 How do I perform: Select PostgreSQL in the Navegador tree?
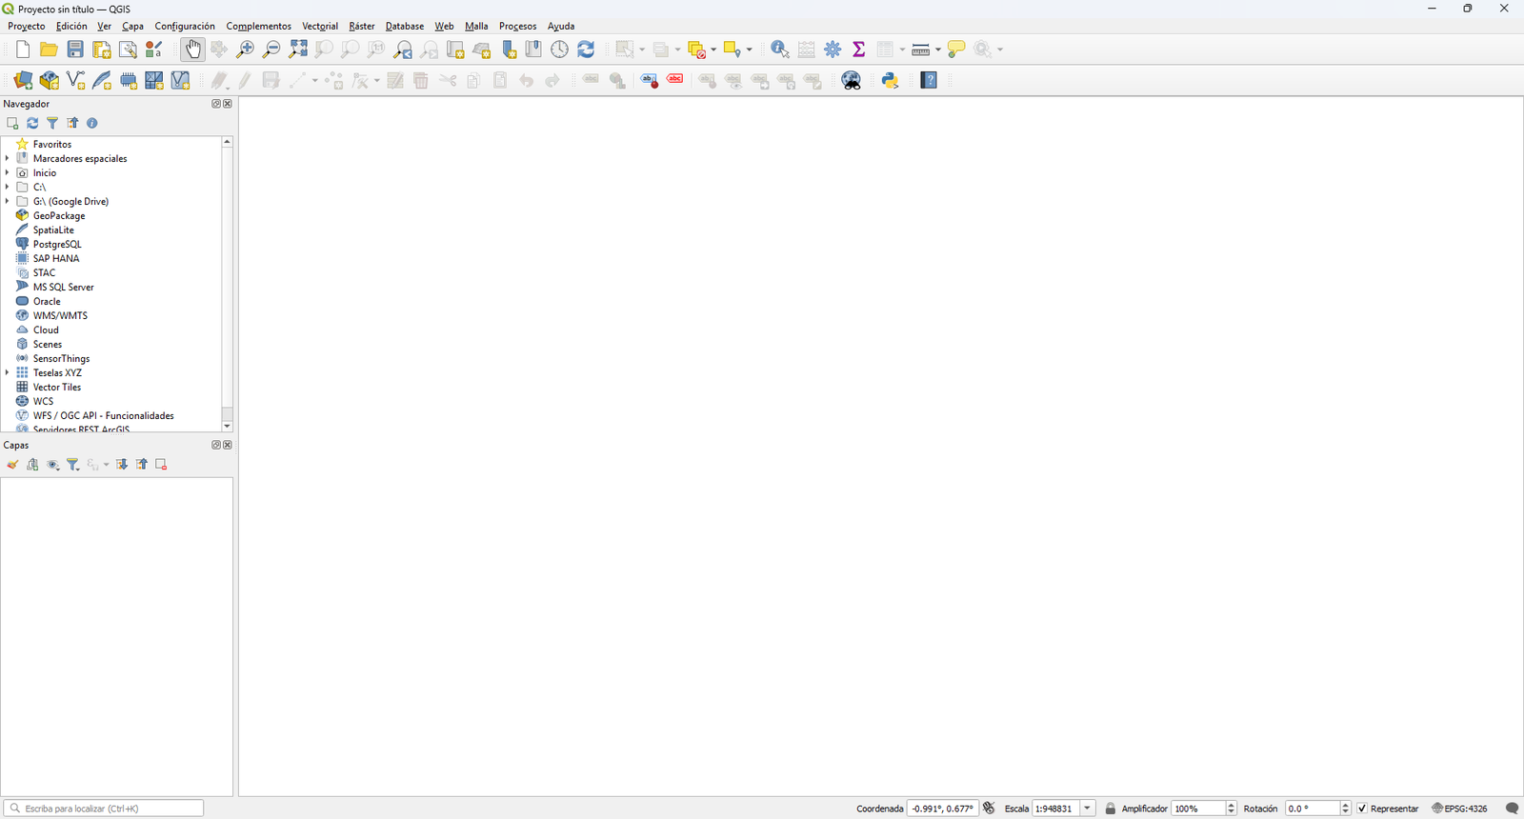pyautogui.click(x=57, y=244)
